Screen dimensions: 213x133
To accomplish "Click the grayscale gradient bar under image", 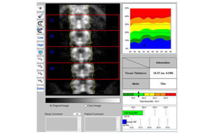I will pos(83,100).
